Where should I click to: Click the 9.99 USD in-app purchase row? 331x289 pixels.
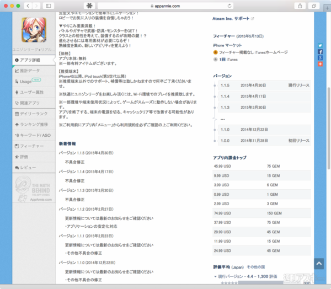point(261,175)
